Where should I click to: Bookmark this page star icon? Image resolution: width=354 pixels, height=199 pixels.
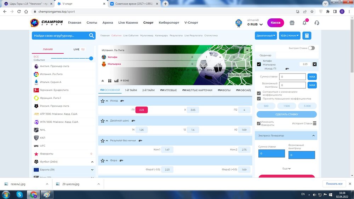[312, 12]
